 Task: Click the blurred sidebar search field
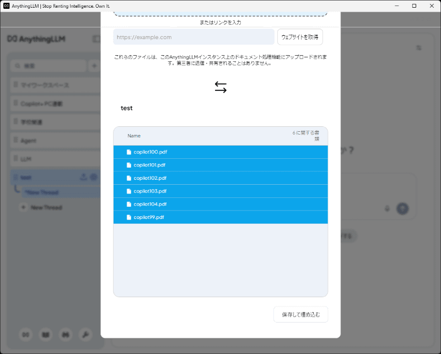pos(49,66)
